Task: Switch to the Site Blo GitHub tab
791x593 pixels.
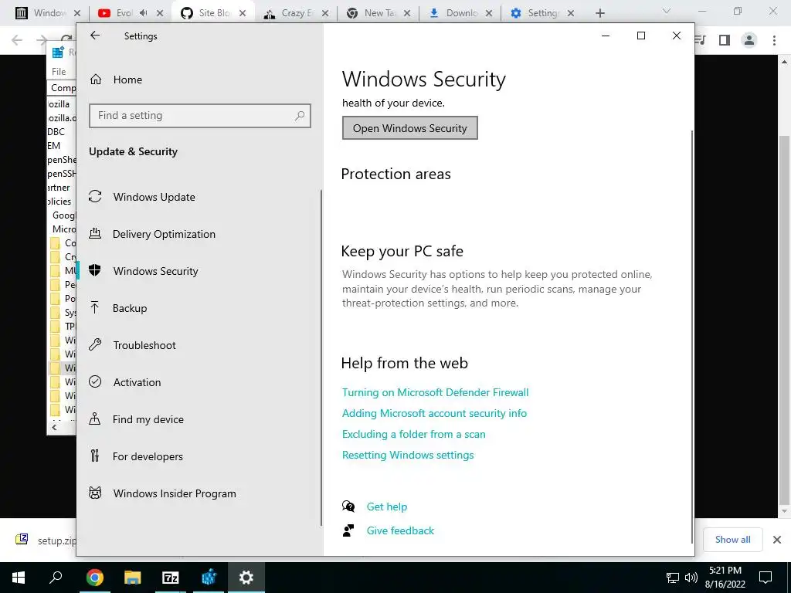Action: tap(212, 13)
